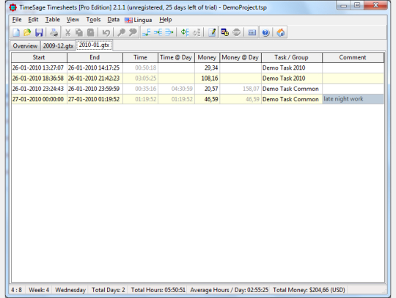Click Average Hours / Day in the status bar
The height and width of the screenshot is (298, 396).
pyautogui.click(x=230, y=290)
